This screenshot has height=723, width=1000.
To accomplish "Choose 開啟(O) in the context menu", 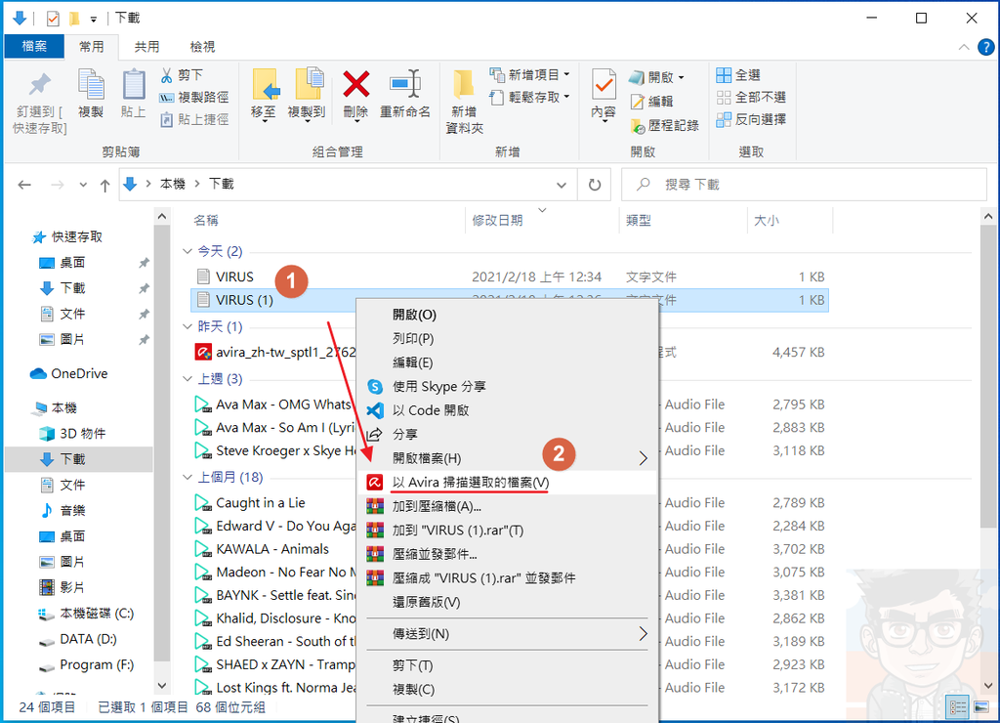I will (507, 315).
